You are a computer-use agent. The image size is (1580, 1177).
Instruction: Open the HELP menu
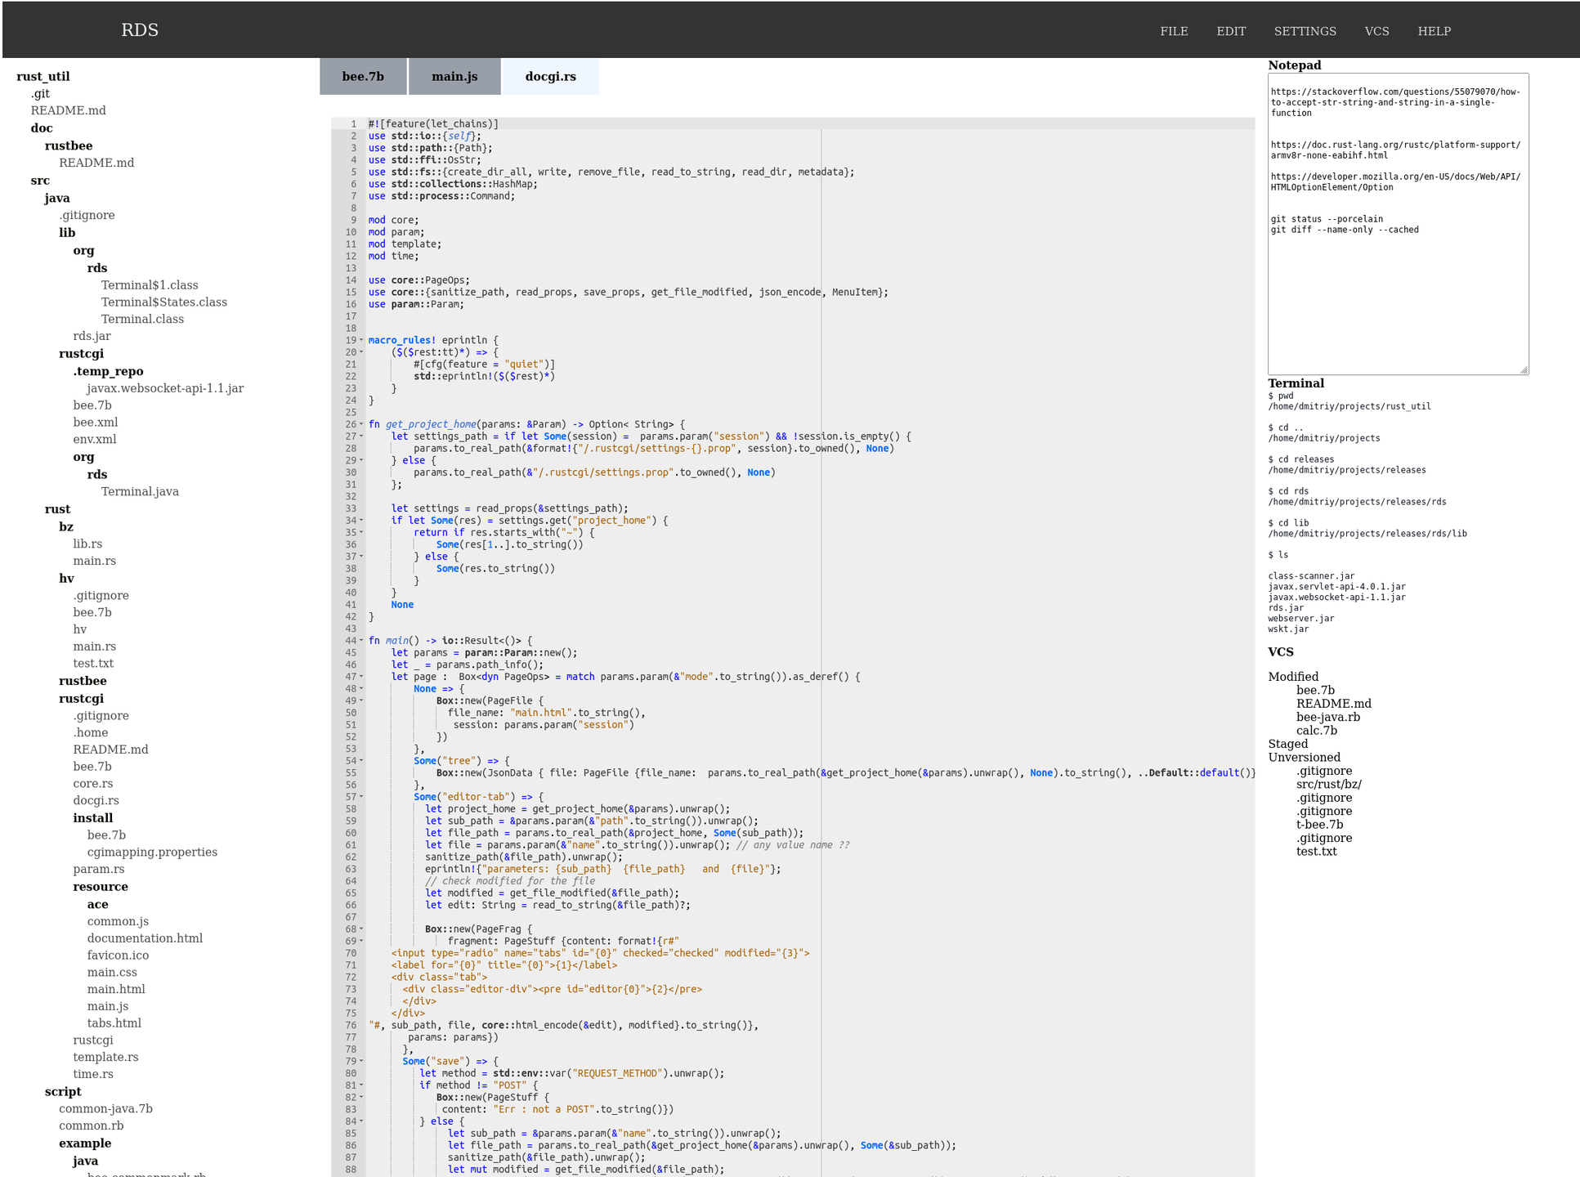coord(1434,31)
